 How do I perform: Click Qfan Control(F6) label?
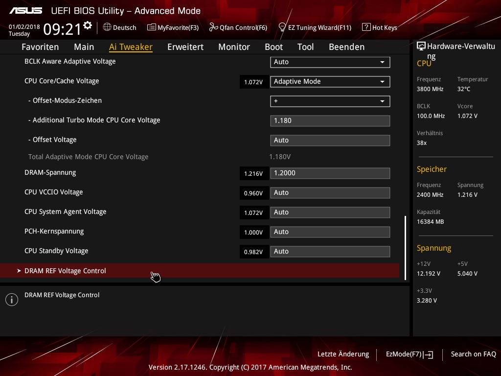tap(243, 27)
